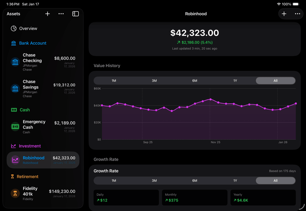This screenshot has width=306, height=211.
Task: Open Growth Rate 1Y options
Action: click(x=235, y=180)
